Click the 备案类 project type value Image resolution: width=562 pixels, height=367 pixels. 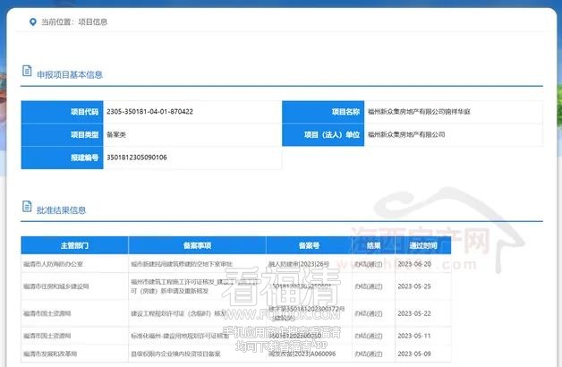[117, 134]
